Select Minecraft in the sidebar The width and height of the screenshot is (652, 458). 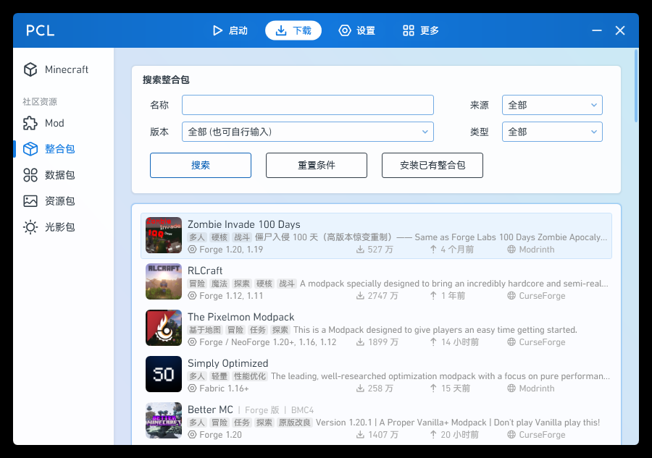63,69
